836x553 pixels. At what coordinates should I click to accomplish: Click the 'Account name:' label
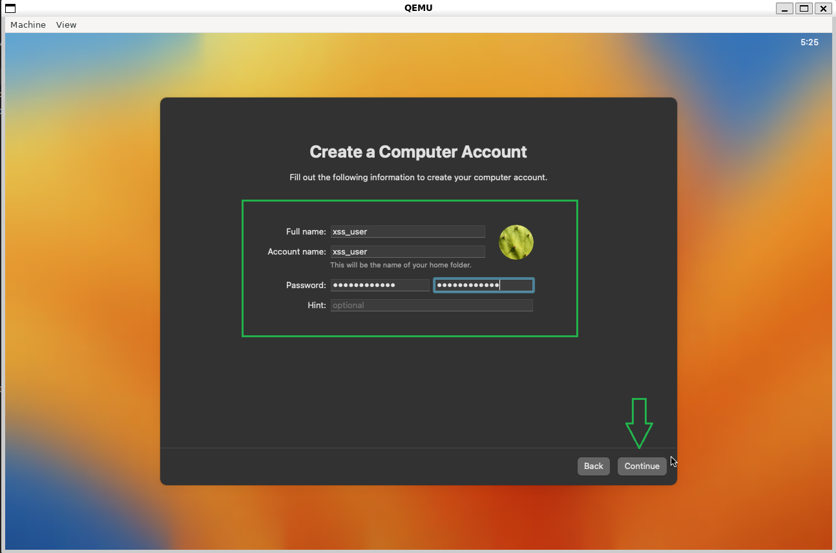tap(297, 251)
